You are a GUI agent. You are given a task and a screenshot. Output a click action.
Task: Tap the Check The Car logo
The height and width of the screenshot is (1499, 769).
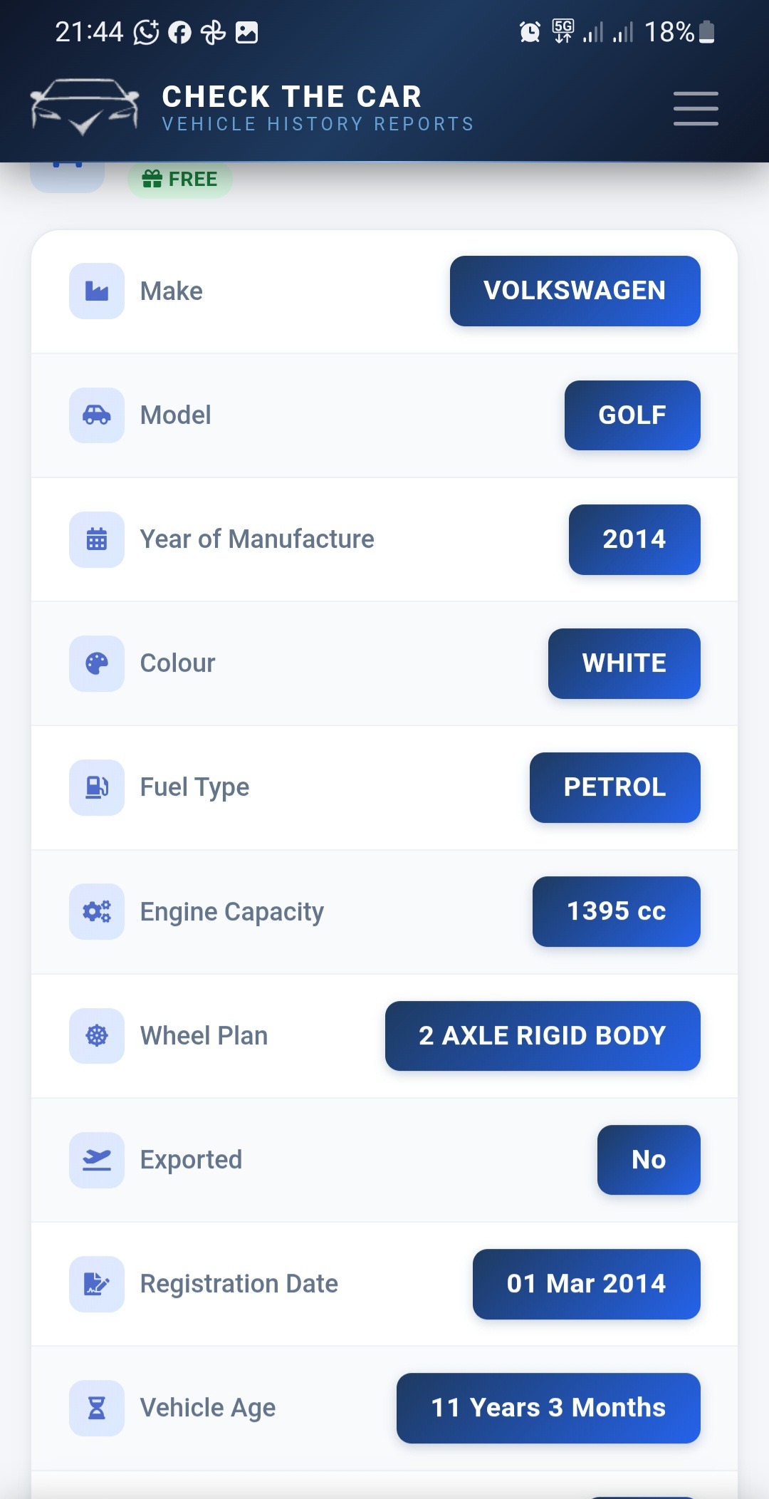pos(85,107)
